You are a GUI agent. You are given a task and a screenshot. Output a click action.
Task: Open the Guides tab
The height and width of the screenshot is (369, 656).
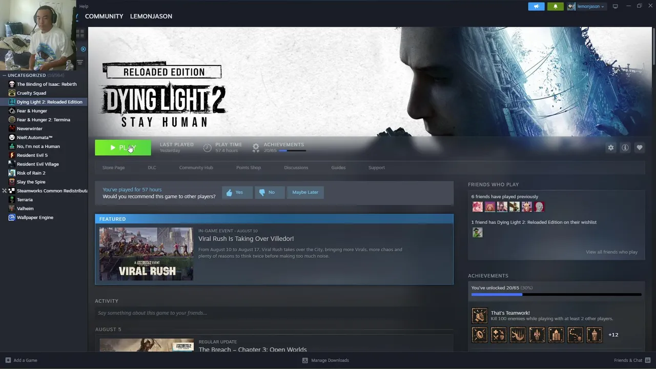pos(338,168)
